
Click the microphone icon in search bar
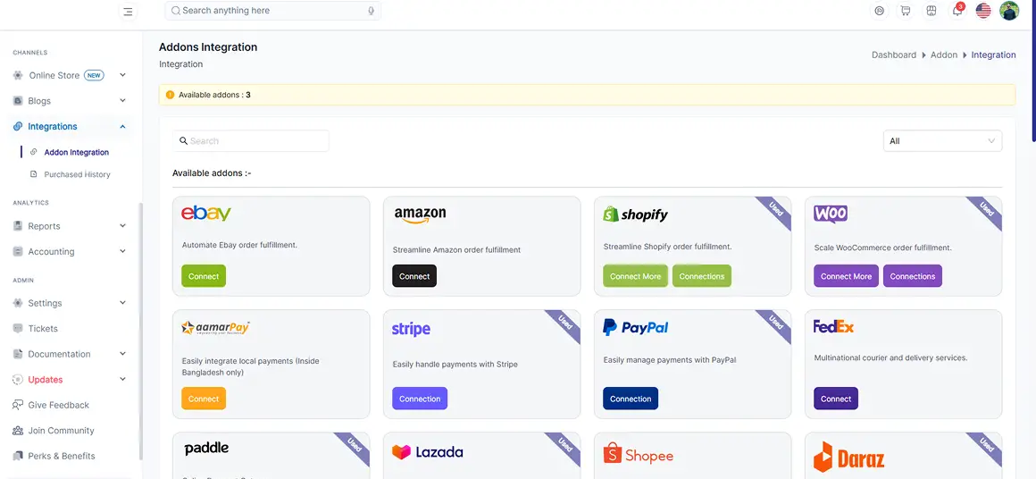click(372, 11)
